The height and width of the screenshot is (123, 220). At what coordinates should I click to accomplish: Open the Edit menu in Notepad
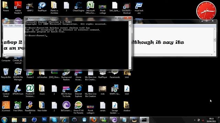point(11,26)
